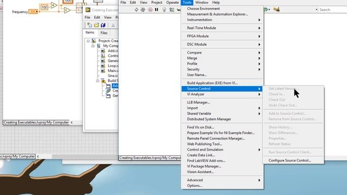
Task: Expand the FPGA Module submenu arrow
Action: 259,36
